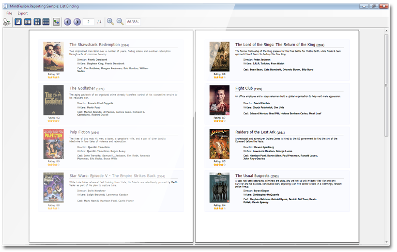Viewport: 397px width, 252px height.
Task: Click the page number input field
Action: 89,22
